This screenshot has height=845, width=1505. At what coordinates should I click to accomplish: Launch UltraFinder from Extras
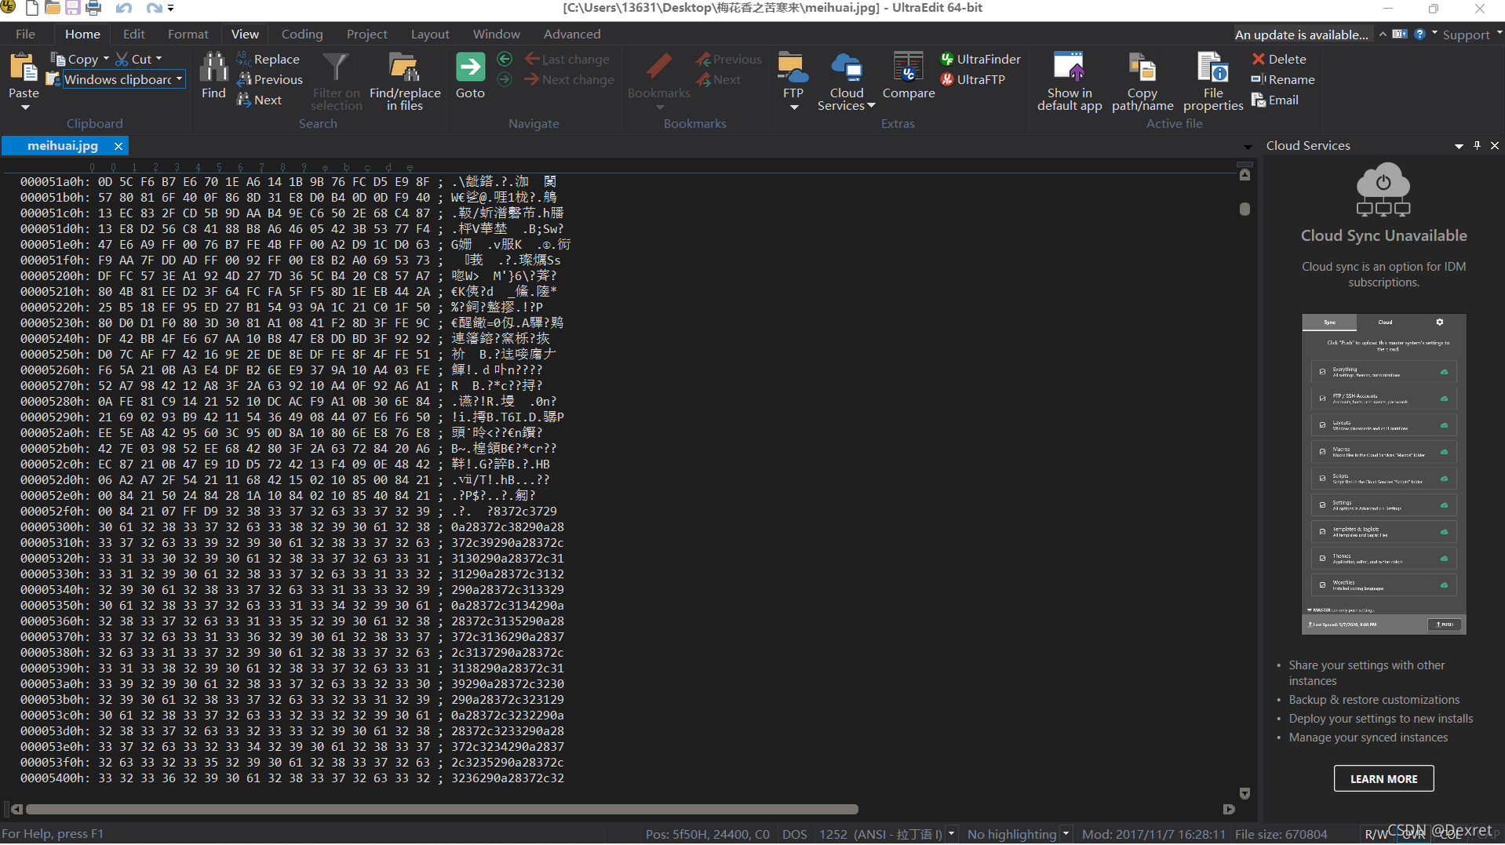pyautogui.click(x=980, y=59)
